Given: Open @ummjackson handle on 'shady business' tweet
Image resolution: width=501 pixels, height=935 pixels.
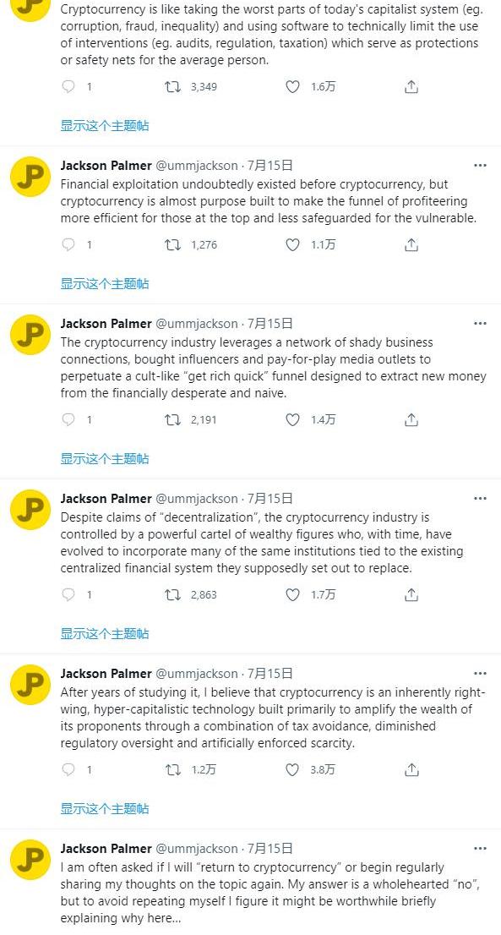Looking at the screenshot, I should pos(197,324).
